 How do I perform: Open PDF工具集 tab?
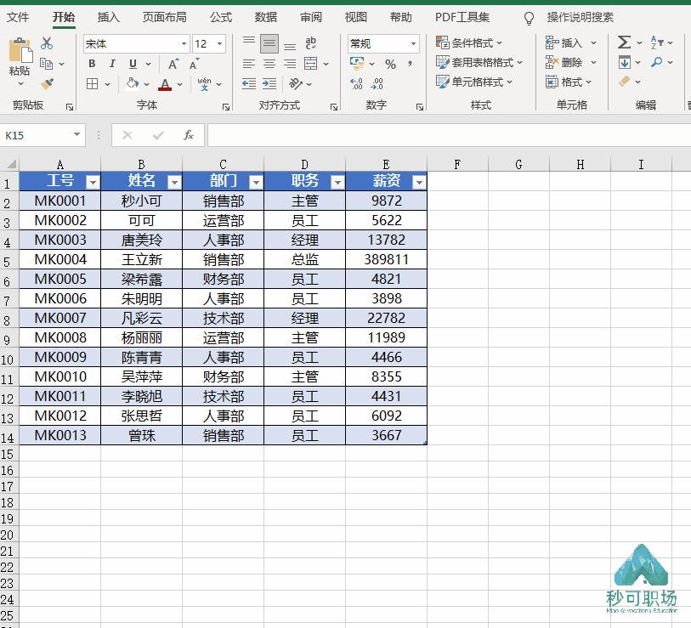pos(462,17)
